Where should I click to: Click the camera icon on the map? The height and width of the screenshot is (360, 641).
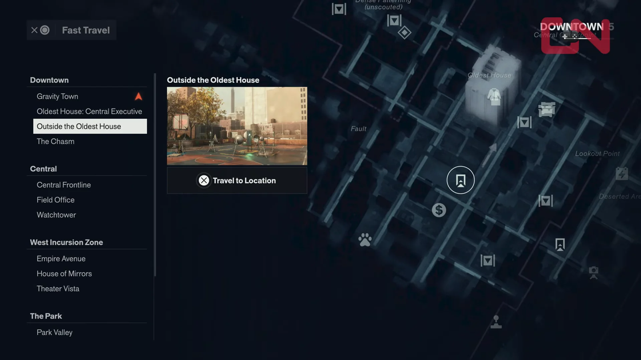coord(594,273)
